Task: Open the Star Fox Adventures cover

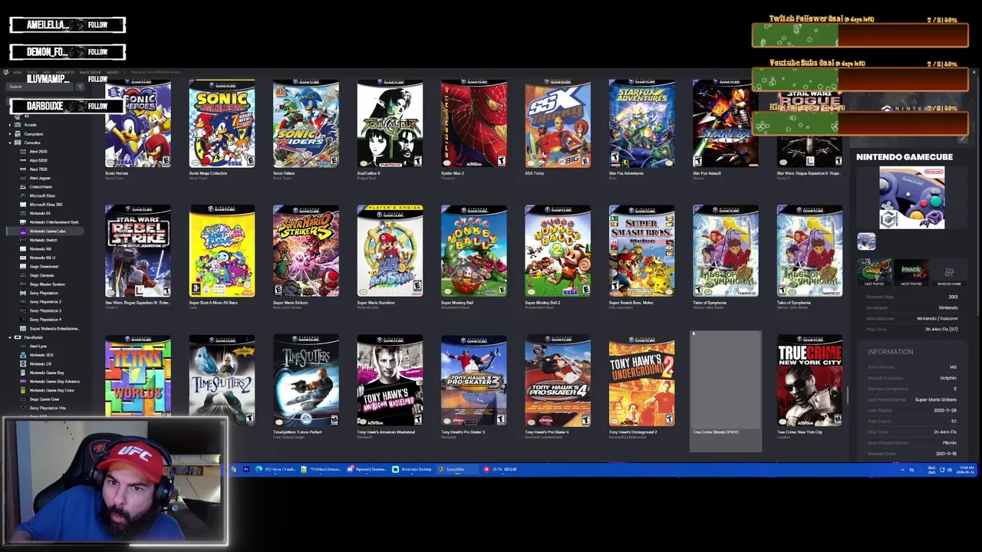Action: click(x=641, y=123)
